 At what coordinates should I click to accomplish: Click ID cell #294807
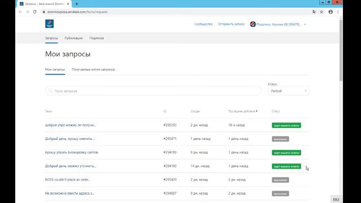[170, 193]
